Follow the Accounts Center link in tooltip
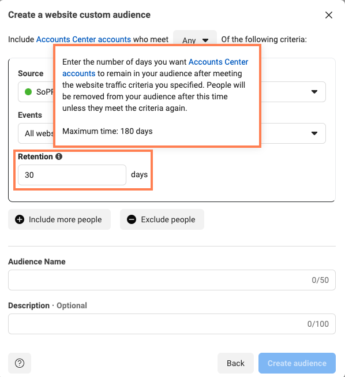Screen dimensions: 345x377 pyautogui.click(x=155, y=68)
